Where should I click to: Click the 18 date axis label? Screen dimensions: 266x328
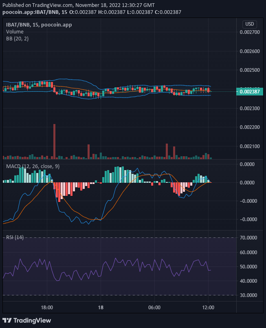[101, 308]
